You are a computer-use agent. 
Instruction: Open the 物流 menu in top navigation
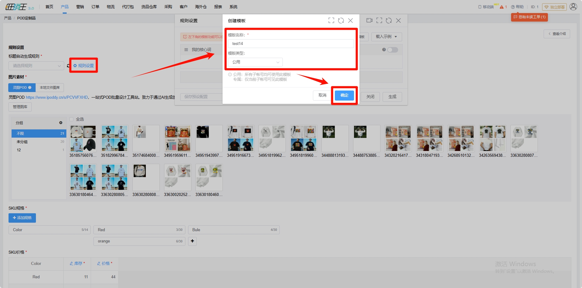(110, 7)
